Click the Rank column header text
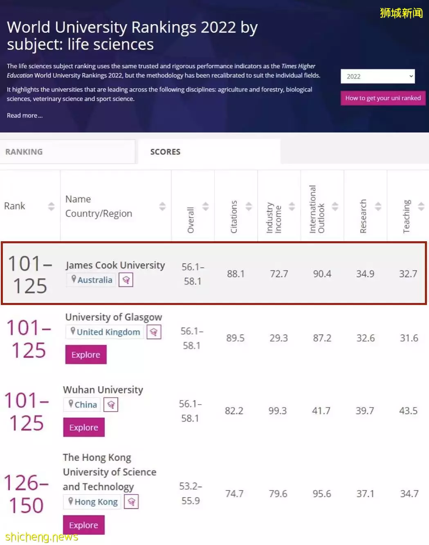Viewport: 429px width, 545px height. point(15,206)
